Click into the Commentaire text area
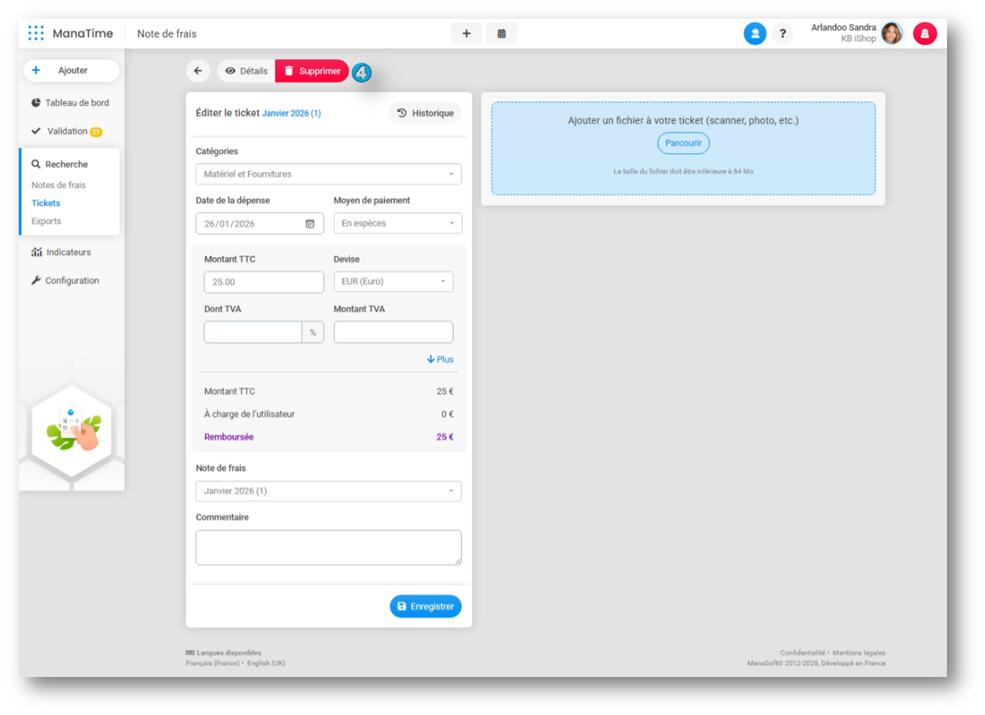The width and height of the screenshot is (985, 715). point(328,547)
